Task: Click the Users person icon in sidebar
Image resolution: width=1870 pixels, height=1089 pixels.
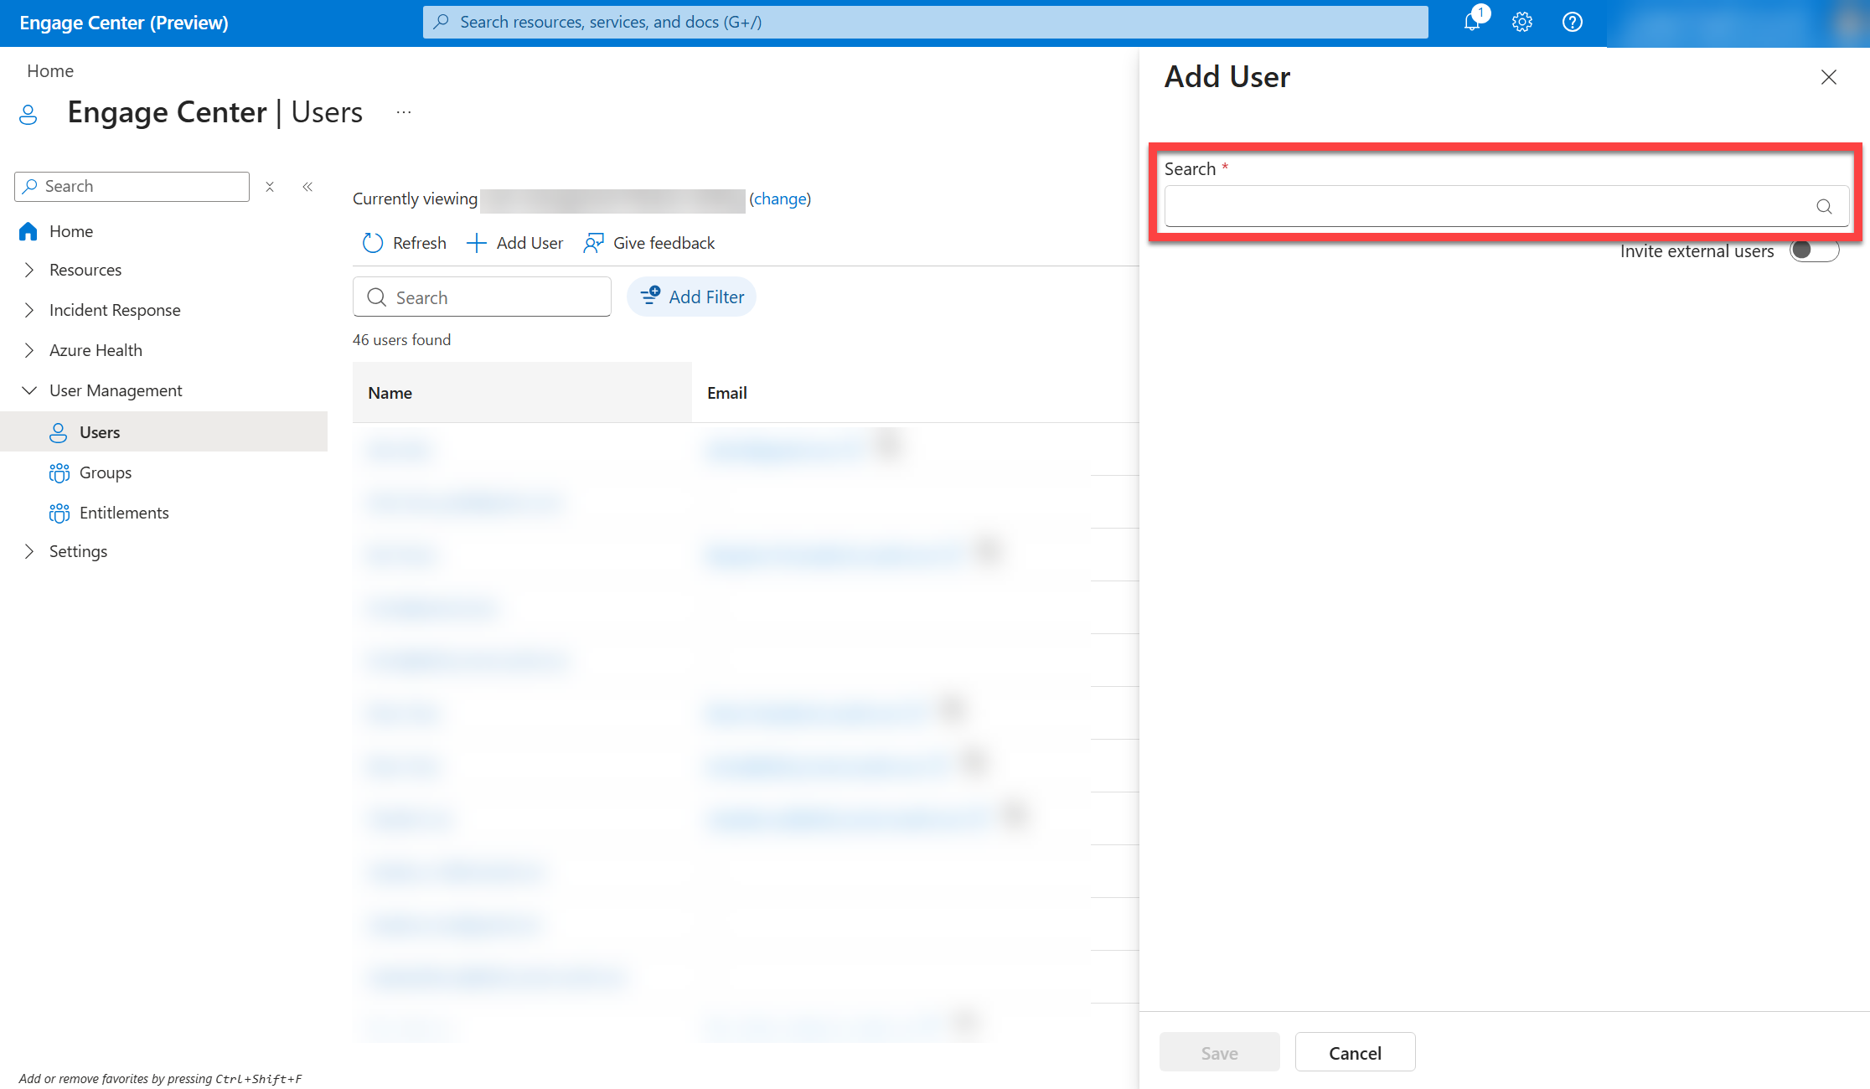Action: coord(58,432)
